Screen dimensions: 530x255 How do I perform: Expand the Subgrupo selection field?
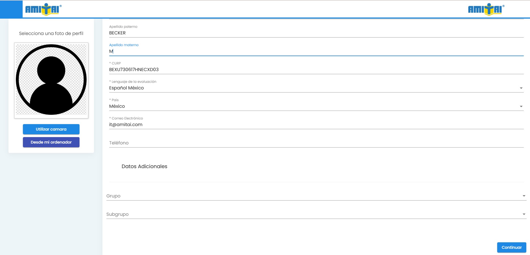[311, 214]
